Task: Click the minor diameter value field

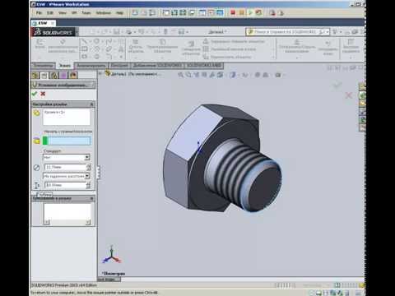Action: coord(66,167)
